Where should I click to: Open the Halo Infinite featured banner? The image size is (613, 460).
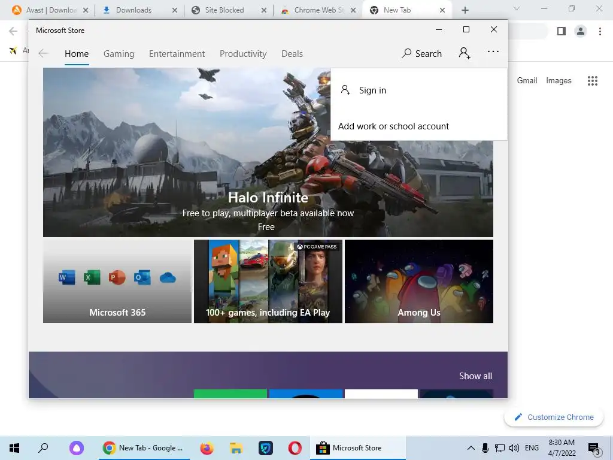(268, 153)
